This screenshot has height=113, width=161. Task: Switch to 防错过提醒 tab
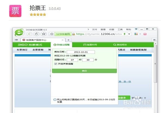(61, 45)
